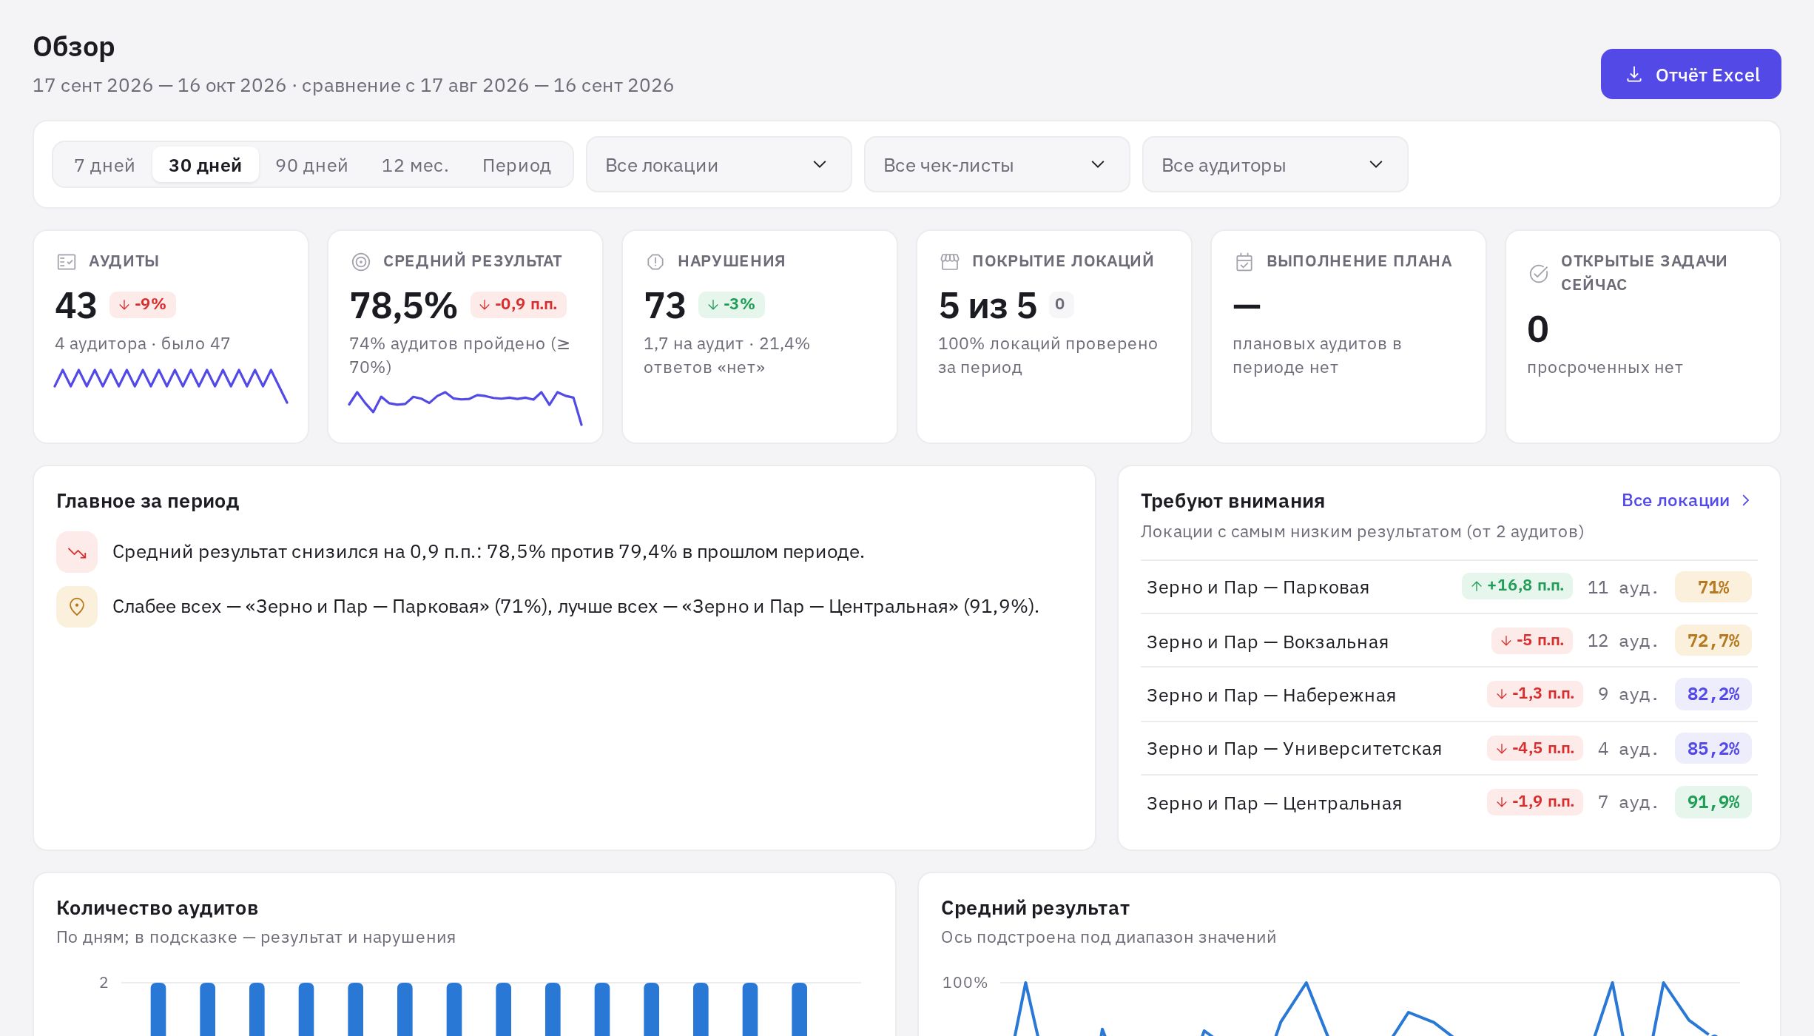Image resolution: width=1814 pixels, height=1036 pixels.
Task: Click the red downtrend icon in Главное за период
Action: pos(77,552)
